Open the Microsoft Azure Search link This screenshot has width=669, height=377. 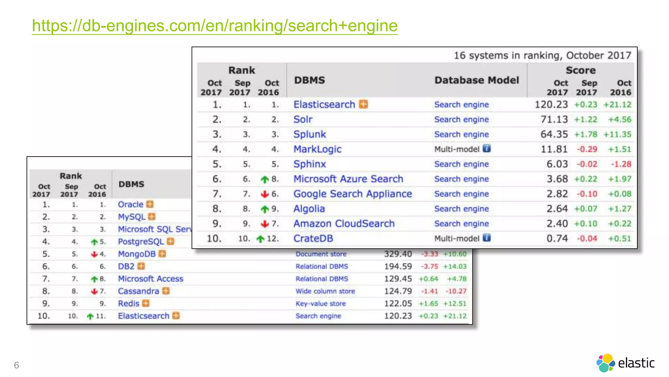click(x=348, y=179)
